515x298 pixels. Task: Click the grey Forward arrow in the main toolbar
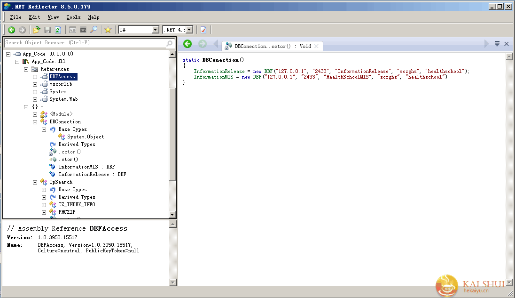(x=23, y=30)
